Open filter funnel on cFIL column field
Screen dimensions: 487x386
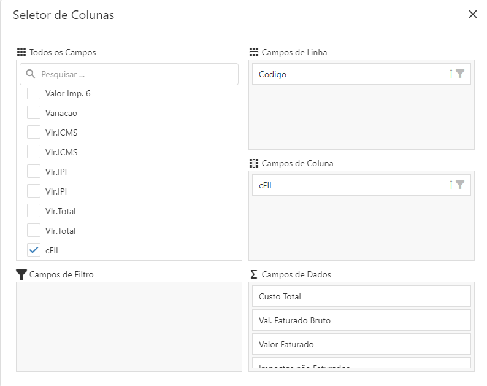pyautogui.click(x=460, y=185)
